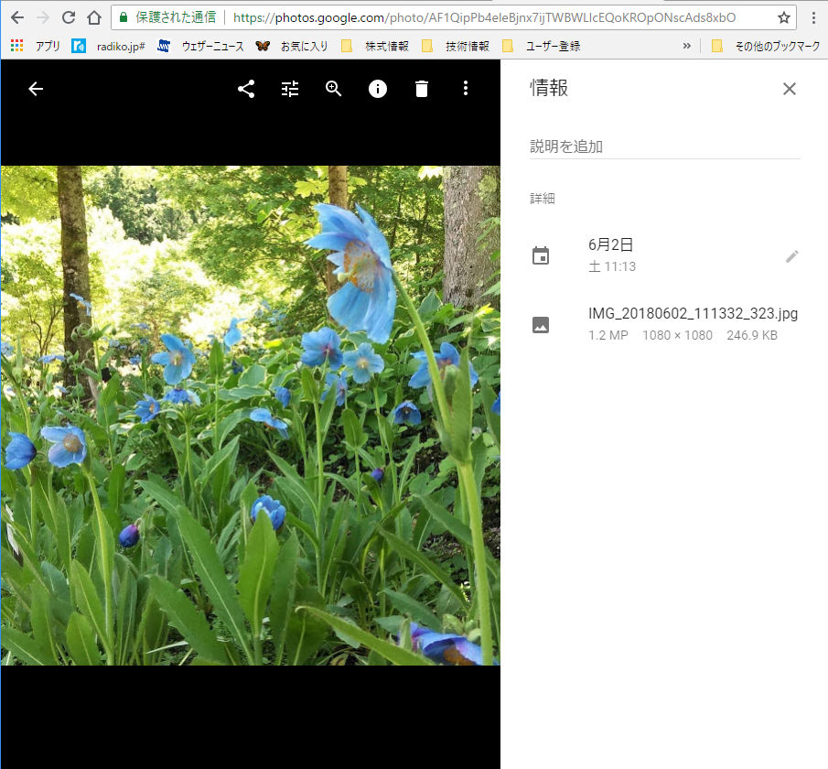Image resolution: width=828 pixels, height=769 pixels.
Task: Open the photo edit sliders tool
Action: click(290, 89)
